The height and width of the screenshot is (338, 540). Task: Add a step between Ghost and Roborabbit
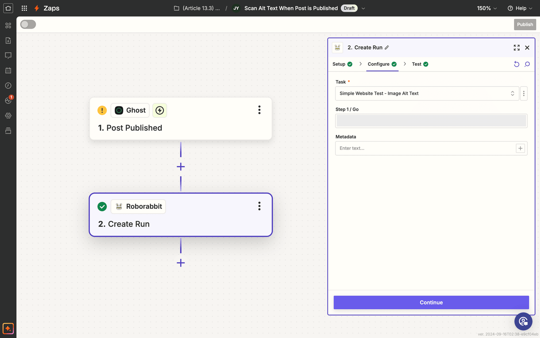181,167
